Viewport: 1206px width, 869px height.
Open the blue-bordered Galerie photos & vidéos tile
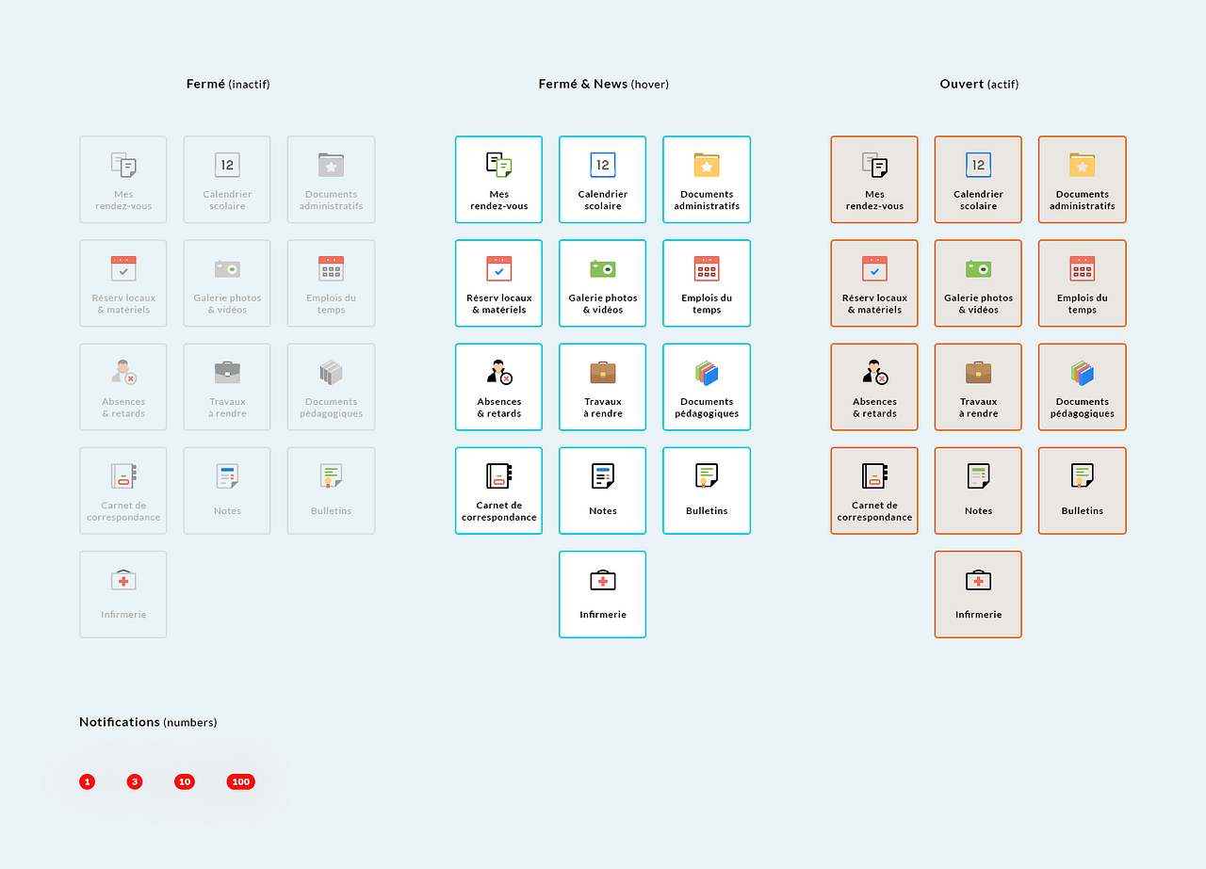[x=602, y=283]
